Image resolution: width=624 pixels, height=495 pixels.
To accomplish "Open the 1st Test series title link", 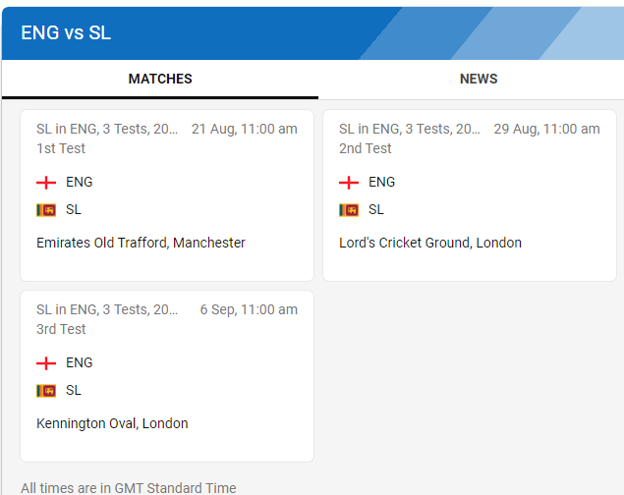I will coord(107,130).
